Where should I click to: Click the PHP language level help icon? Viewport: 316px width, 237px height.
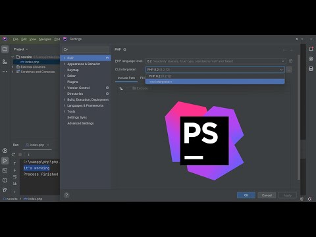[x=291, y=61]
